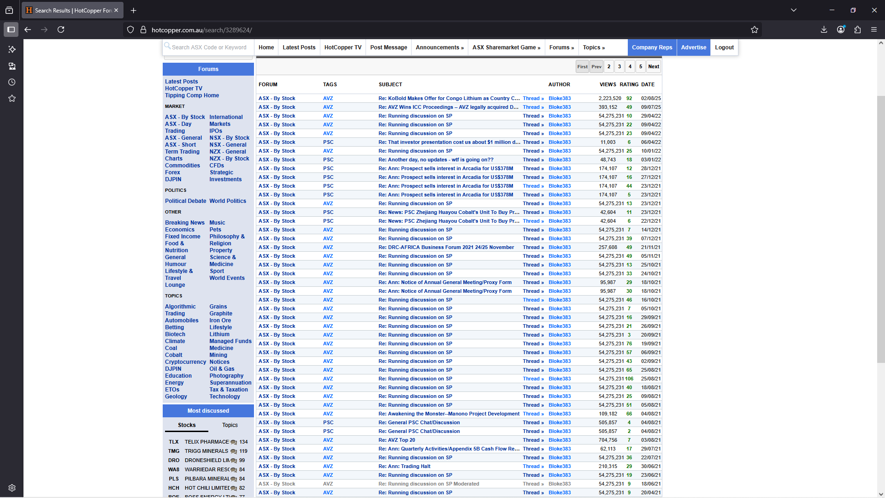
Task: Click the recent browsing tab icon
Action: point(9,10)
